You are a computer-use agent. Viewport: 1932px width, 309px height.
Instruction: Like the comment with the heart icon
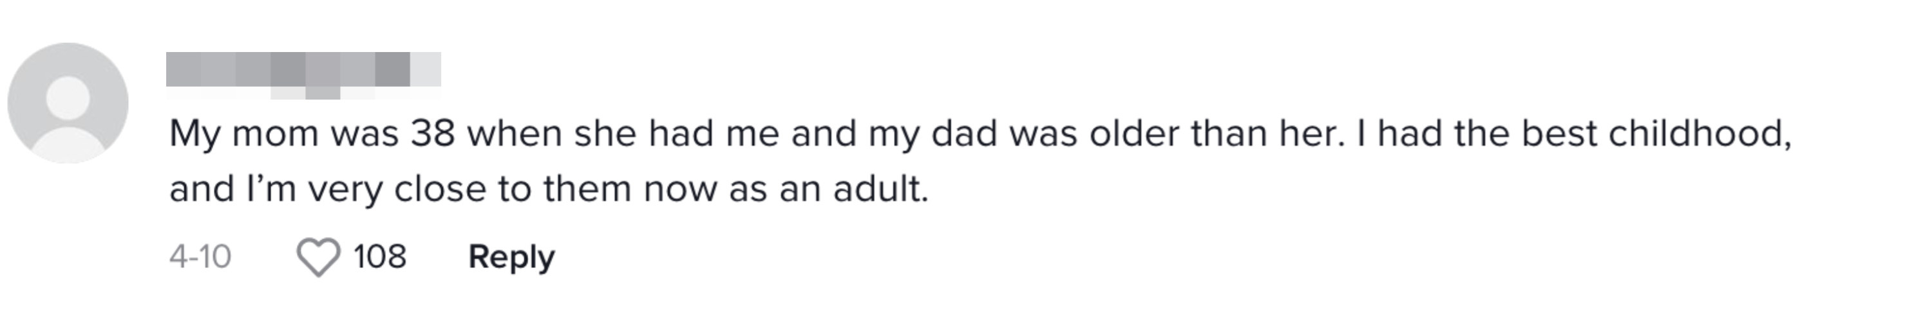click(x=319, y=258)
